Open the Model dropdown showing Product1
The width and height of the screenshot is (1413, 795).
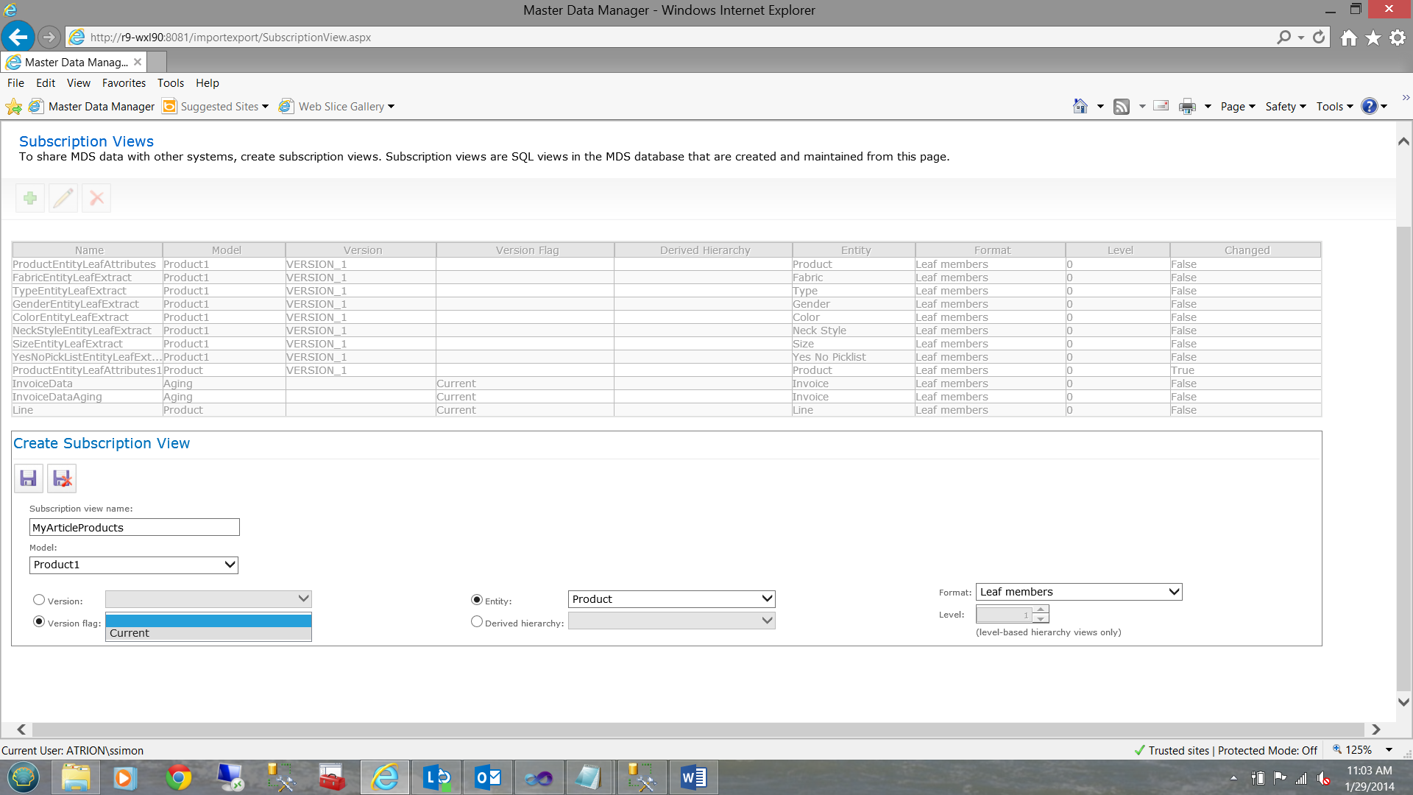click(134, 565)
